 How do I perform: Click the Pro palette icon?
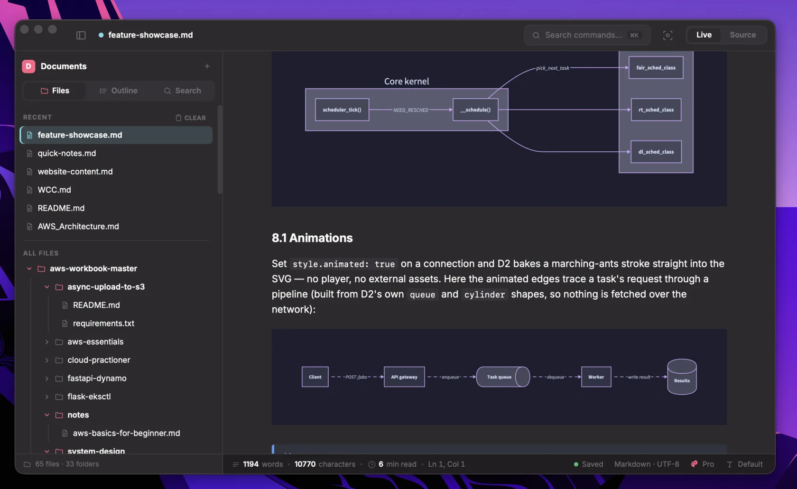[695, 464]
